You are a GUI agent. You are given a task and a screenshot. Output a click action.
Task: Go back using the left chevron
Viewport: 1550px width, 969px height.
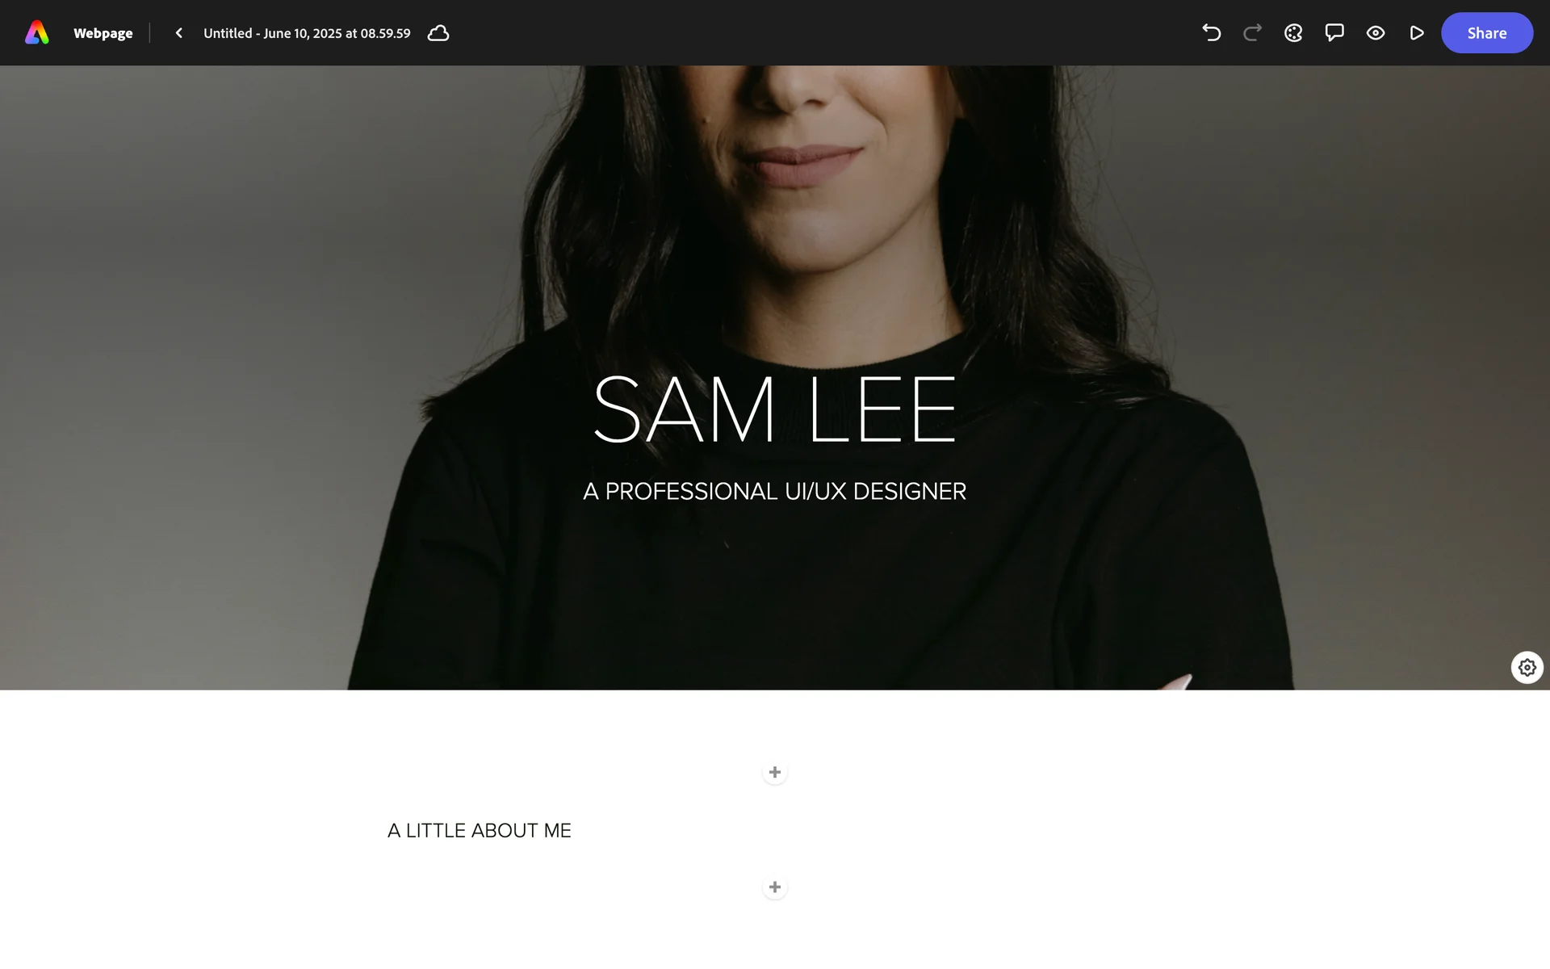179,33
